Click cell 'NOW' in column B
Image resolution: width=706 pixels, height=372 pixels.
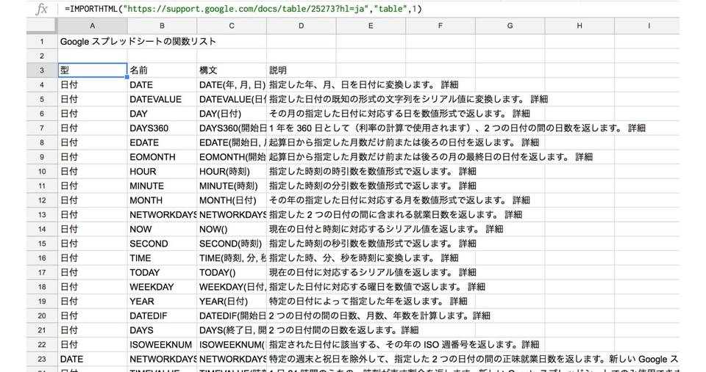coord(162,229)
